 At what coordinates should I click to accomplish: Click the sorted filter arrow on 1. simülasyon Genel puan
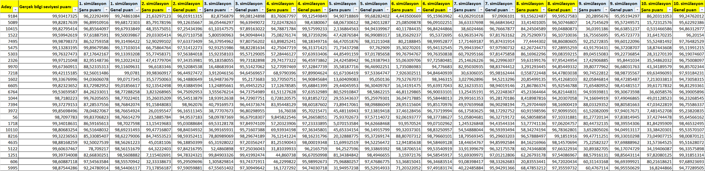click(x=137, y=10)
